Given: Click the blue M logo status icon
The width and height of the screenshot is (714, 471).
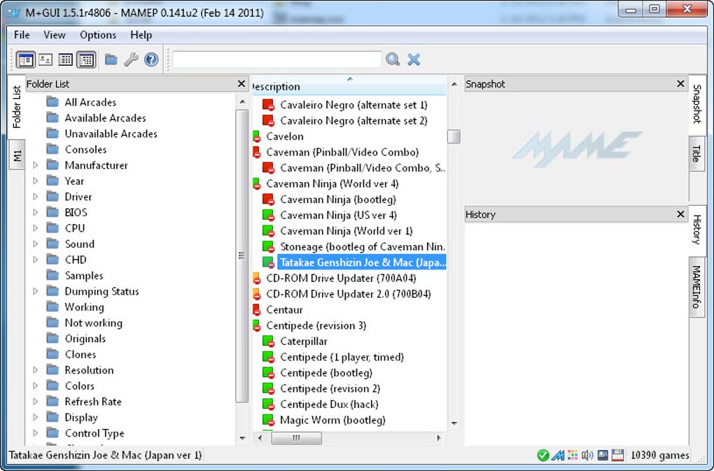Looking at the screenshot, I should click(559, 455).
